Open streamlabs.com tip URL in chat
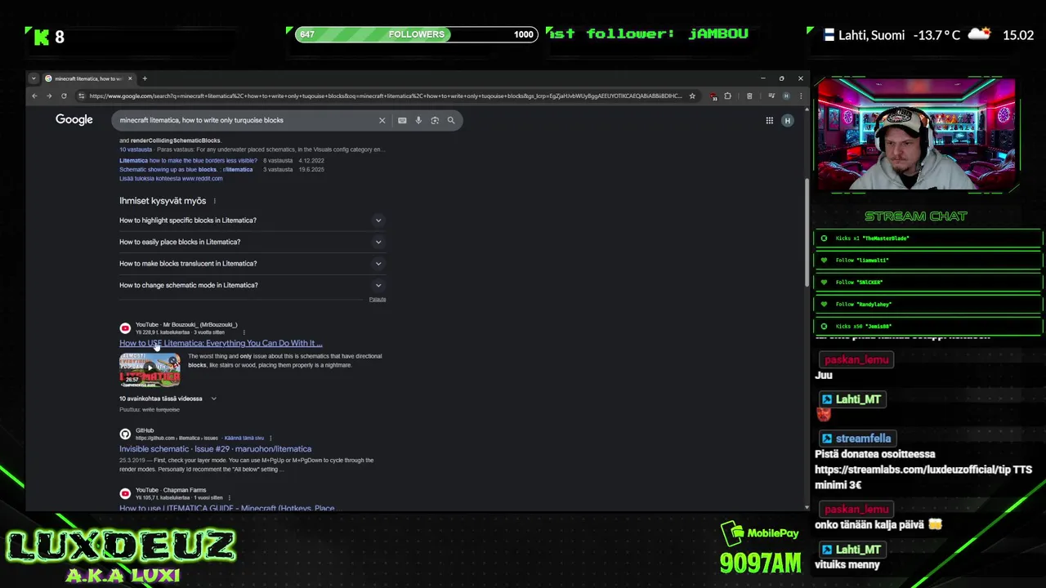The width and height of the screenshot is (1046, 588). (923, 470)
